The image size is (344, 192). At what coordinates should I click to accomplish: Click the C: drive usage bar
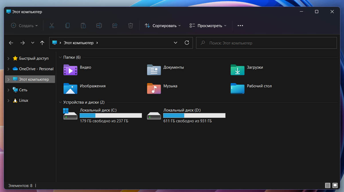pyautogui.click(x=111, y=115)
